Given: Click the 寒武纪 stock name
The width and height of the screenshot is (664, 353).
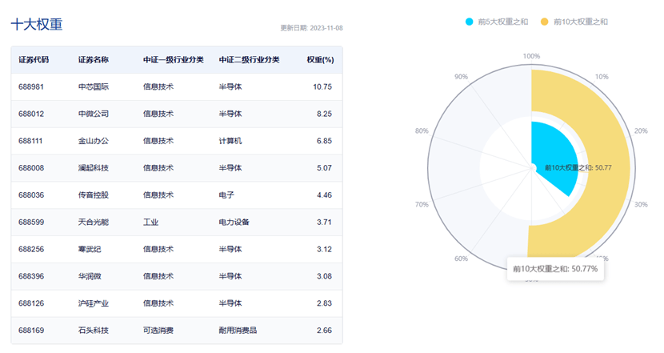Looking at the screenshot, I should (x=90, y=250).
